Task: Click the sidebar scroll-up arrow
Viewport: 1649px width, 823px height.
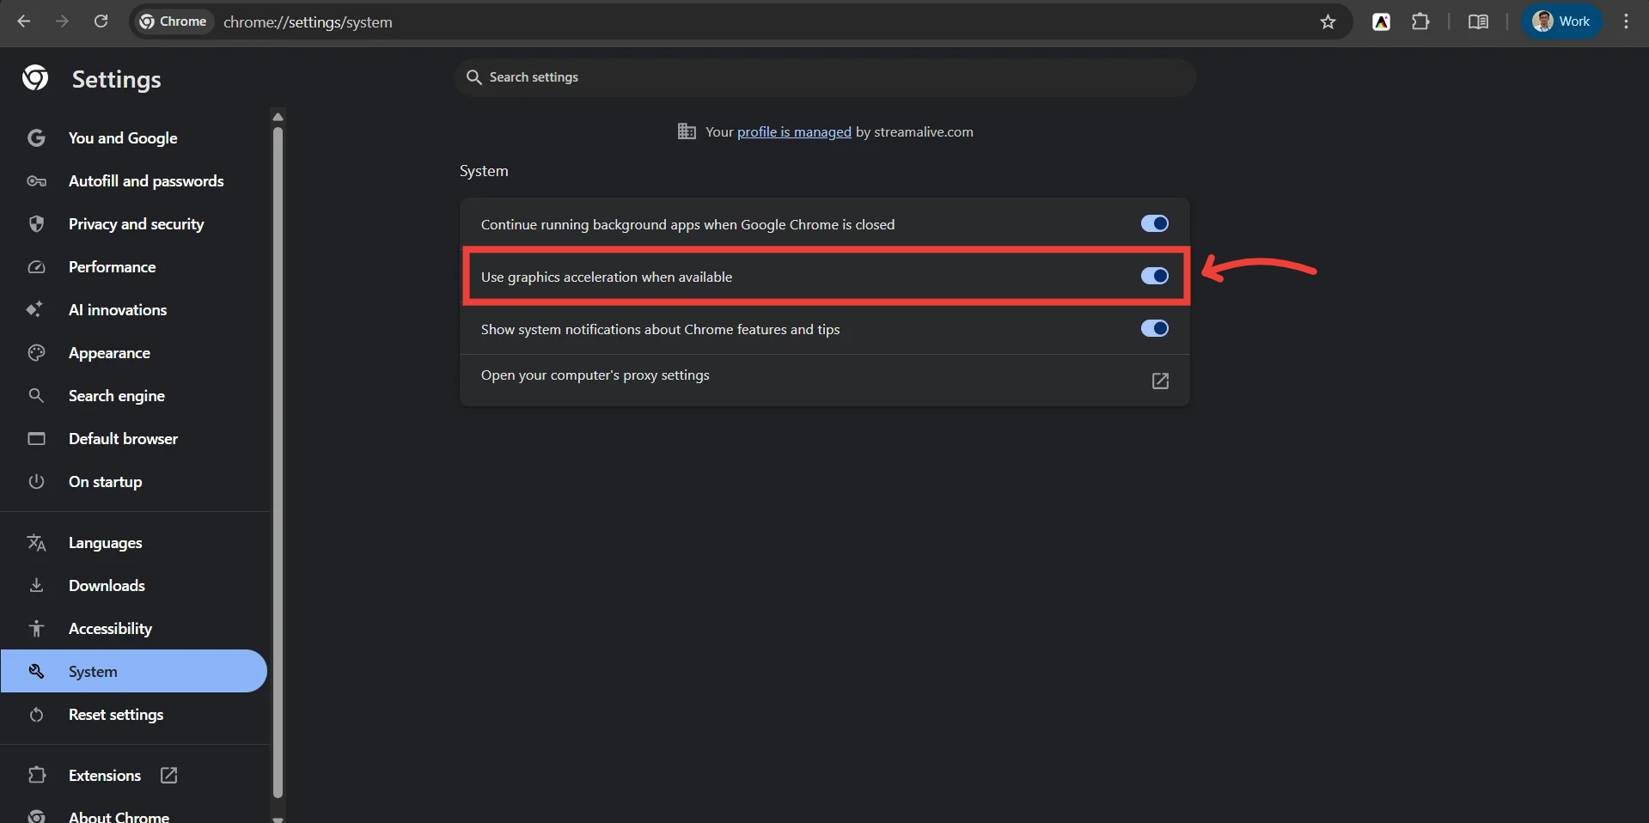Action: pos(278,117)
